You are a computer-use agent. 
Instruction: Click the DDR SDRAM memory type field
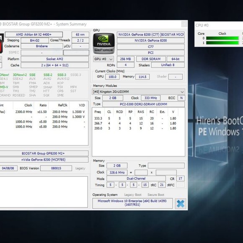point(151,59)
